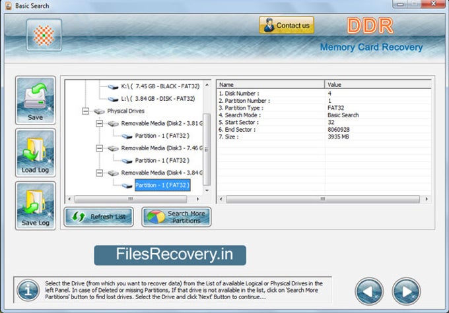This screenshot has width=449, height=313.
Task: Click Search More Partitions button
Action: (x=176, y=217)
